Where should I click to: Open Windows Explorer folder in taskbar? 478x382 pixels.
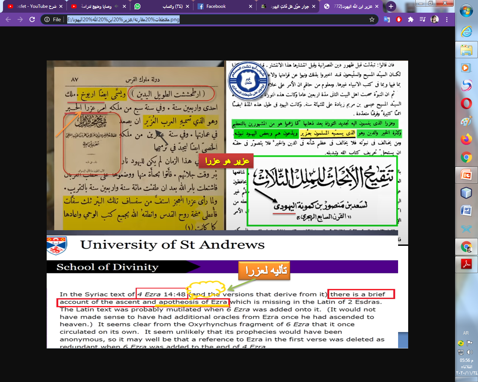(x=466, y=50)
